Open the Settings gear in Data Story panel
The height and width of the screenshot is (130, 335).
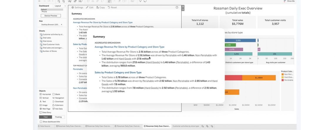pyautogui.click(x=77, y=7)
